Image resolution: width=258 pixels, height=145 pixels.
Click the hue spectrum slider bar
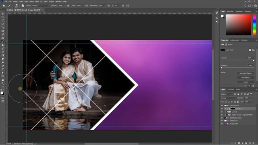[254, 25]
